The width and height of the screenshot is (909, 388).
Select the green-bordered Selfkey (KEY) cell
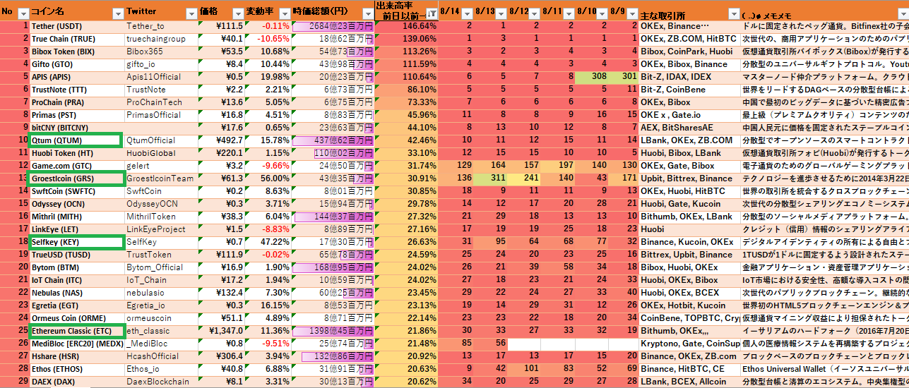pos(76,242)
